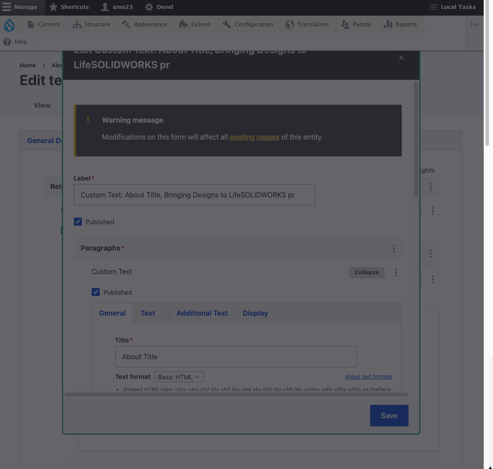
Task: Open the Basic HTML text format dropdown
Action: [x=178, y=377]
